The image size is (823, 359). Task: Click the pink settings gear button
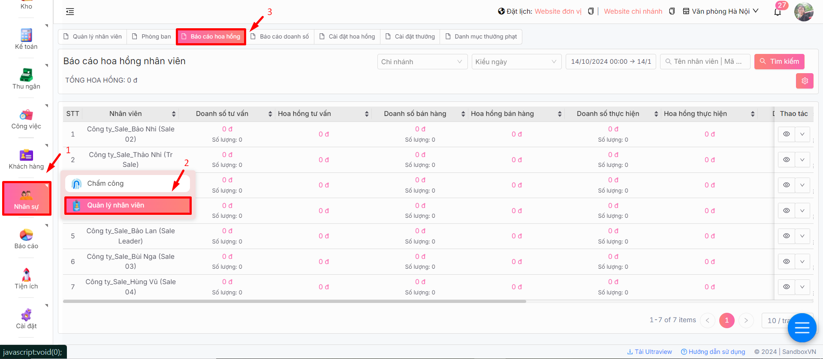(804, 81)
